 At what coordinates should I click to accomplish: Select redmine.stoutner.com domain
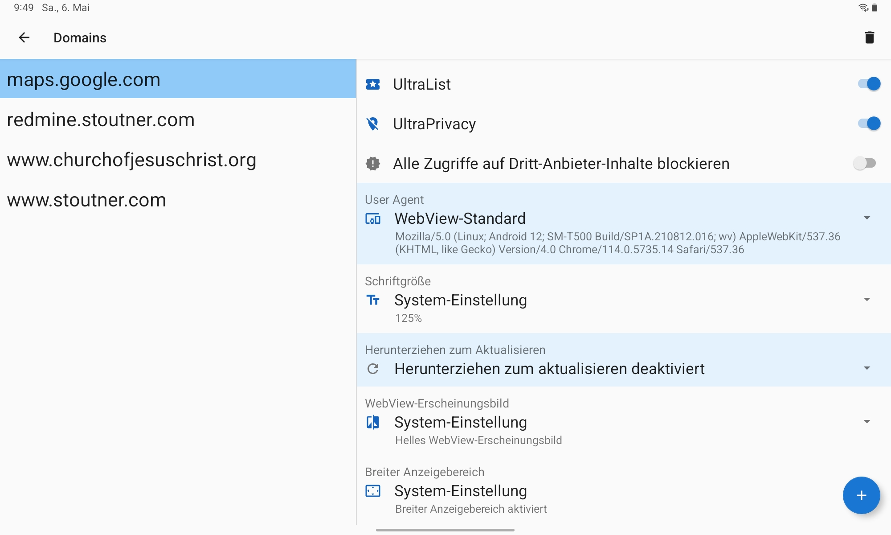click(101, 120)
